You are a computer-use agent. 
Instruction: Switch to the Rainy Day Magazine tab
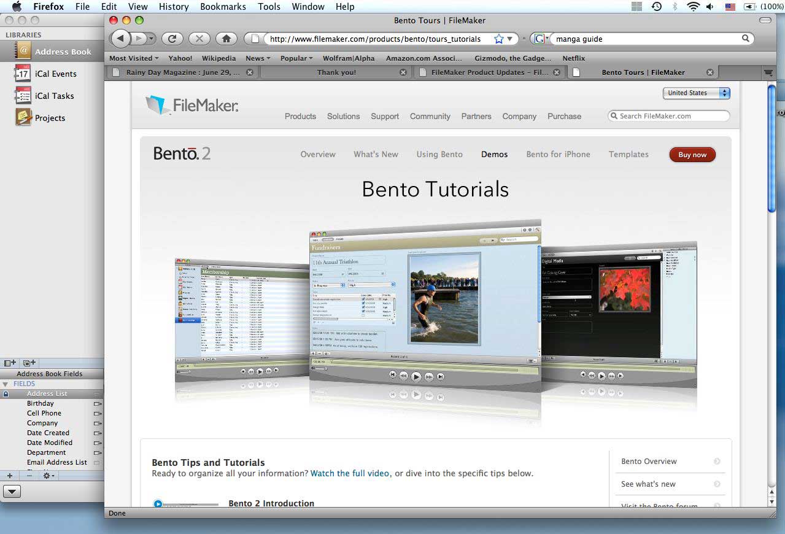(182, 72)
